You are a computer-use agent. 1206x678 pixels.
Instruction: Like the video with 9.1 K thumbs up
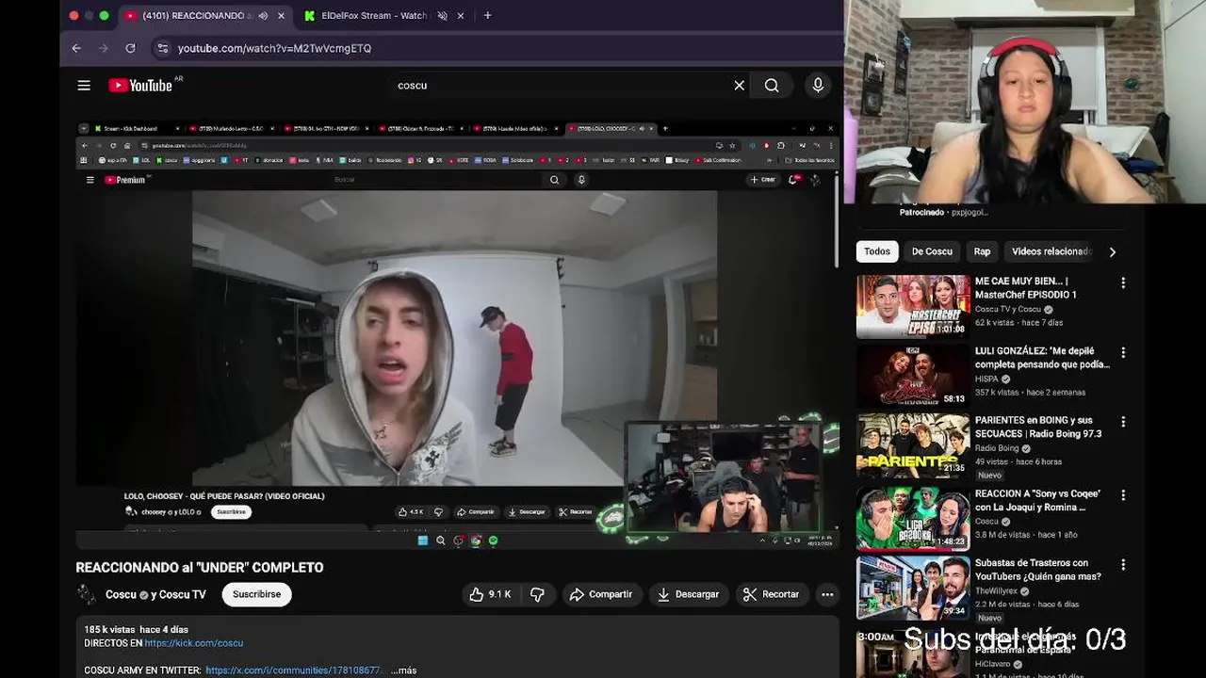(x=490, y=594)
